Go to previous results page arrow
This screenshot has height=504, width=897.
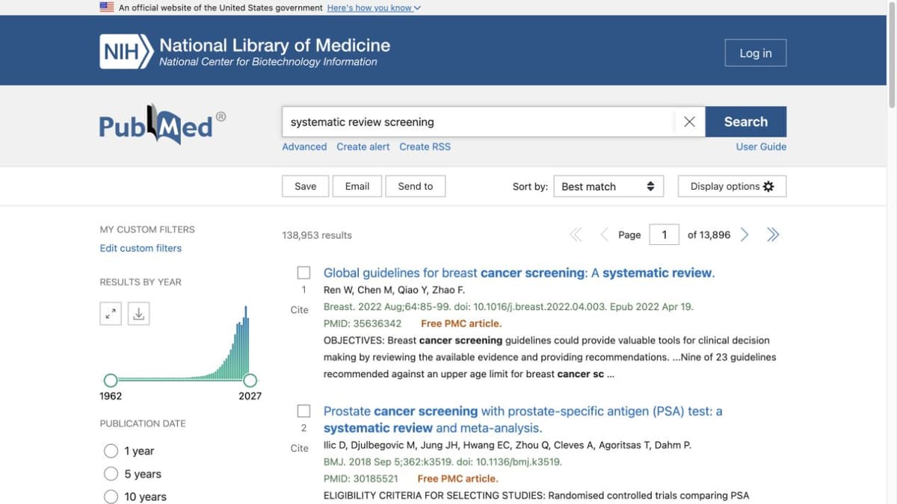click(x=604, y=235)
